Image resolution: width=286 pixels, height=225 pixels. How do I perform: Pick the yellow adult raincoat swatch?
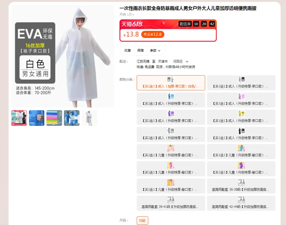[241, 117]
